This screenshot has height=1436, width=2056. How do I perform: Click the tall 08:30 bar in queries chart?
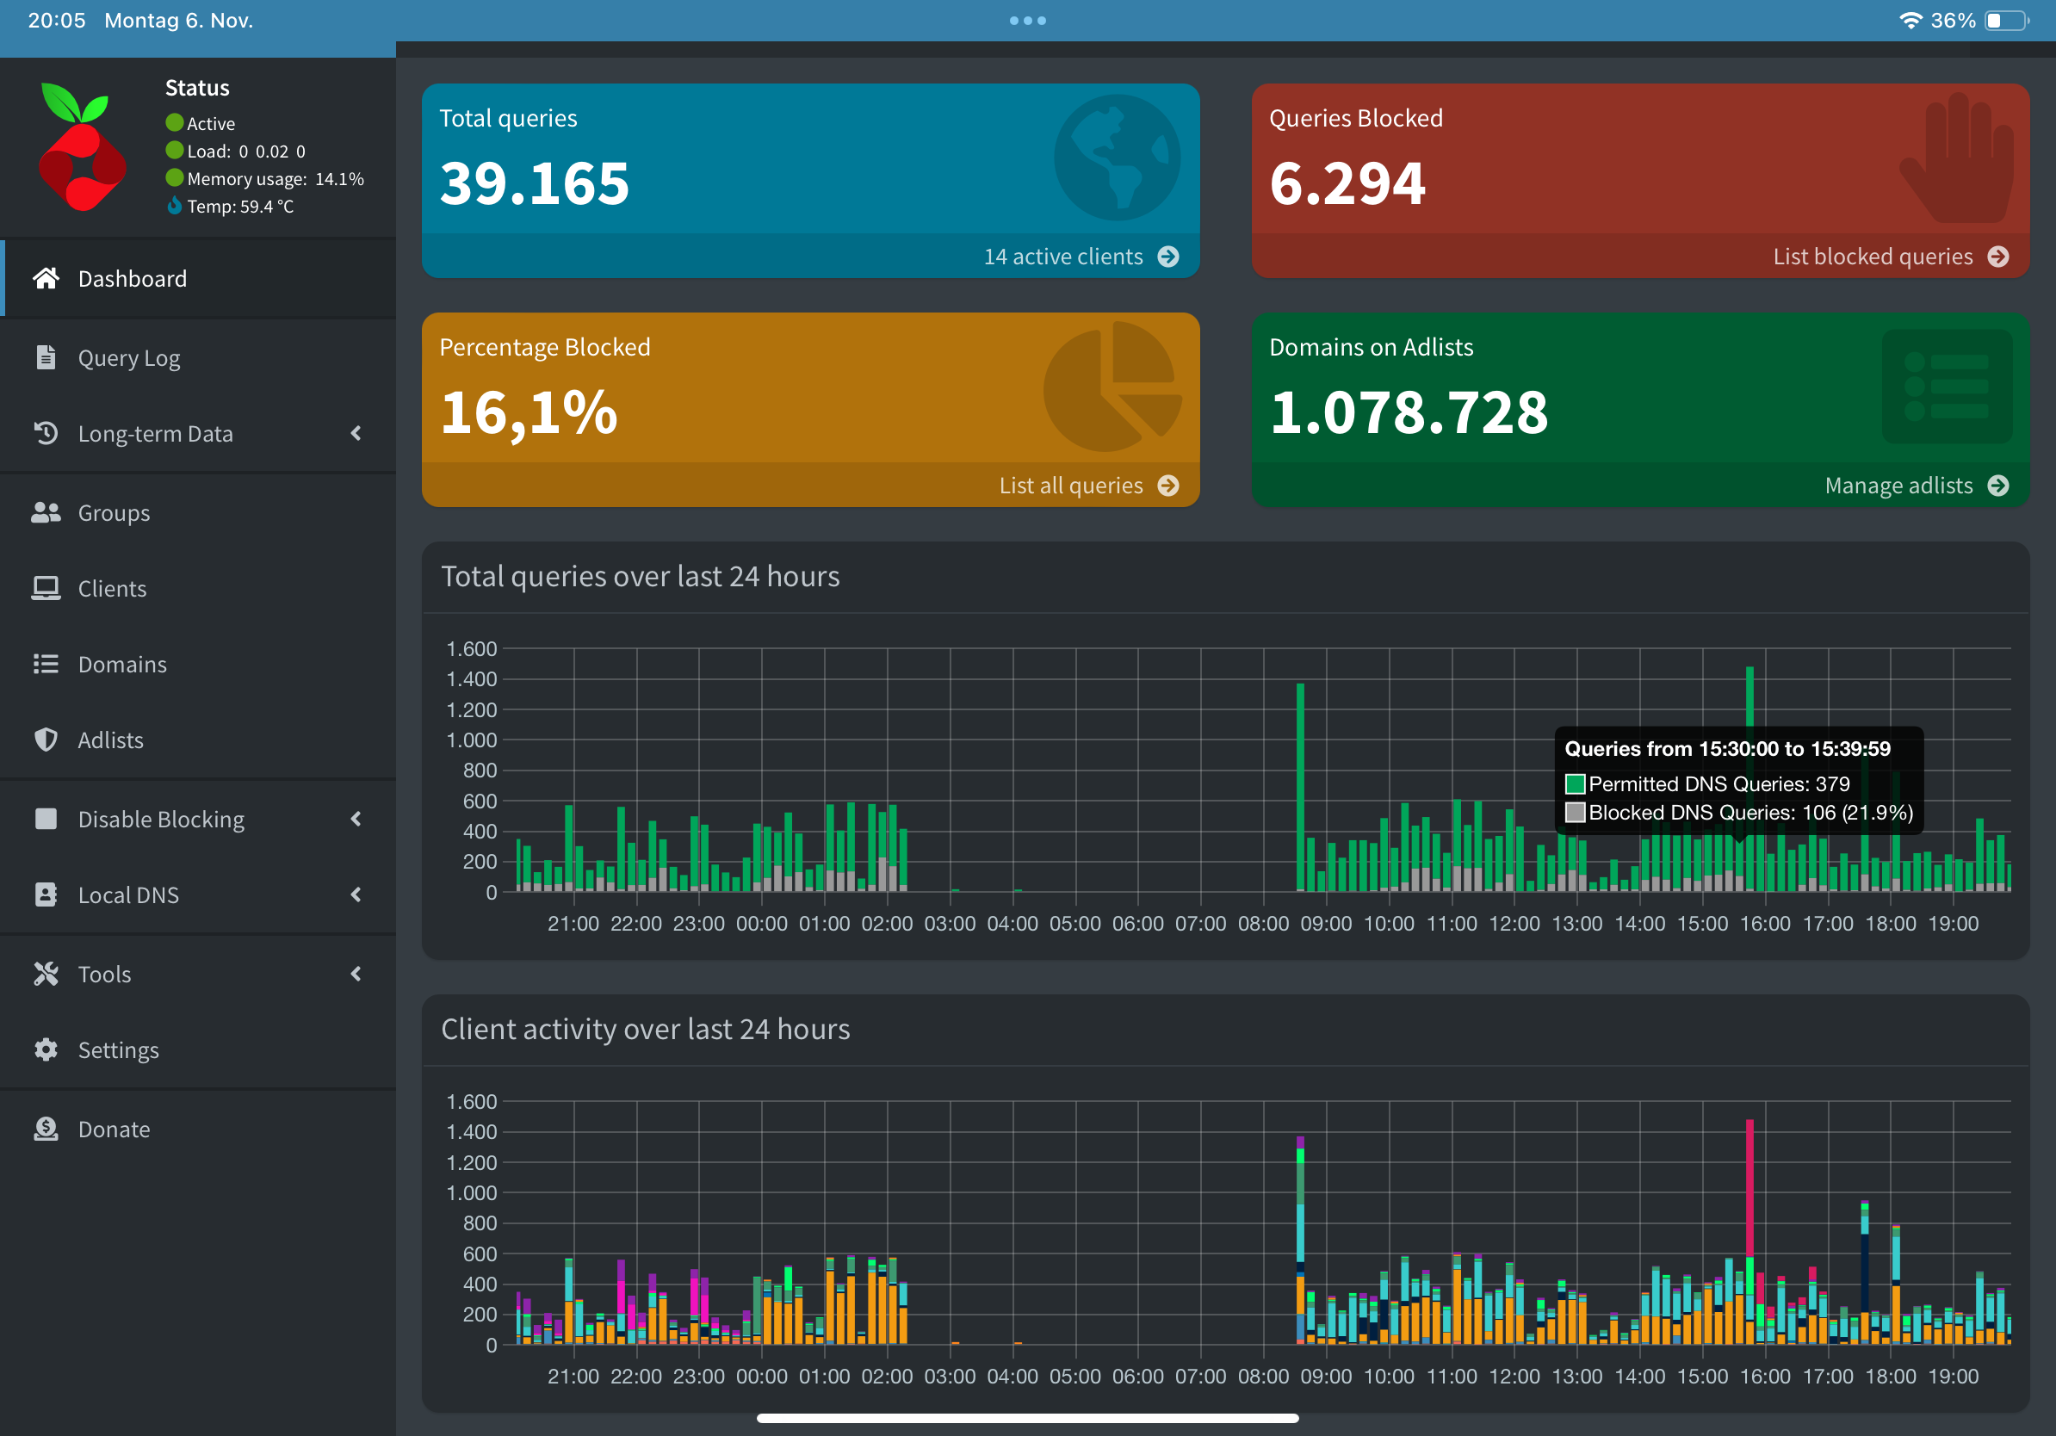coord(1300,788)
